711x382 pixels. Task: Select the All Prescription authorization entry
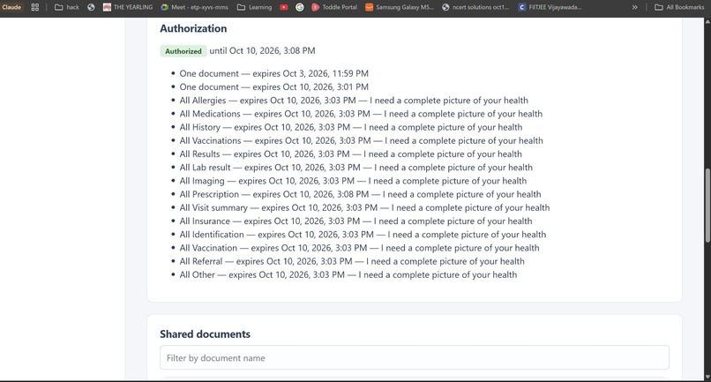(x=361, y=194)
